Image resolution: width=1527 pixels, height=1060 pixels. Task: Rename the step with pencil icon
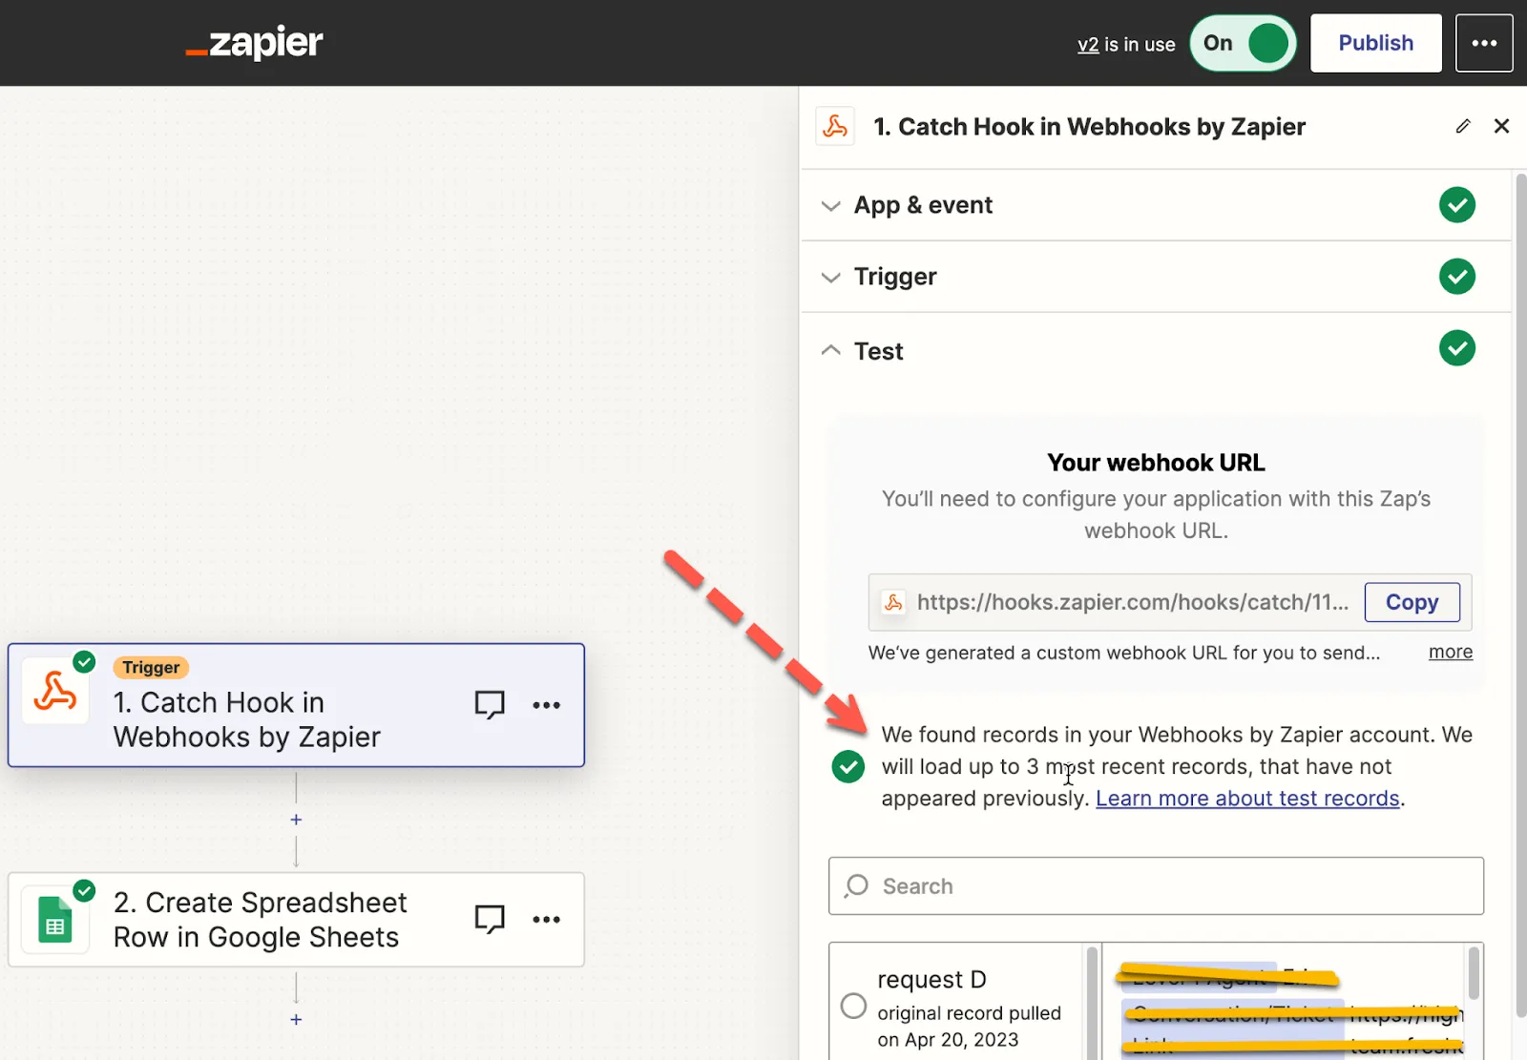[1463, 126]
